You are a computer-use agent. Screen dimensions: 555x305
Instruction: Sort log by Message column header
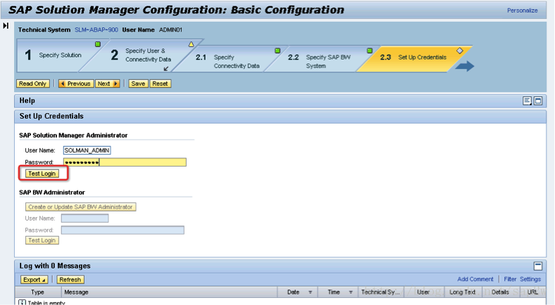(x=169, y=292)
